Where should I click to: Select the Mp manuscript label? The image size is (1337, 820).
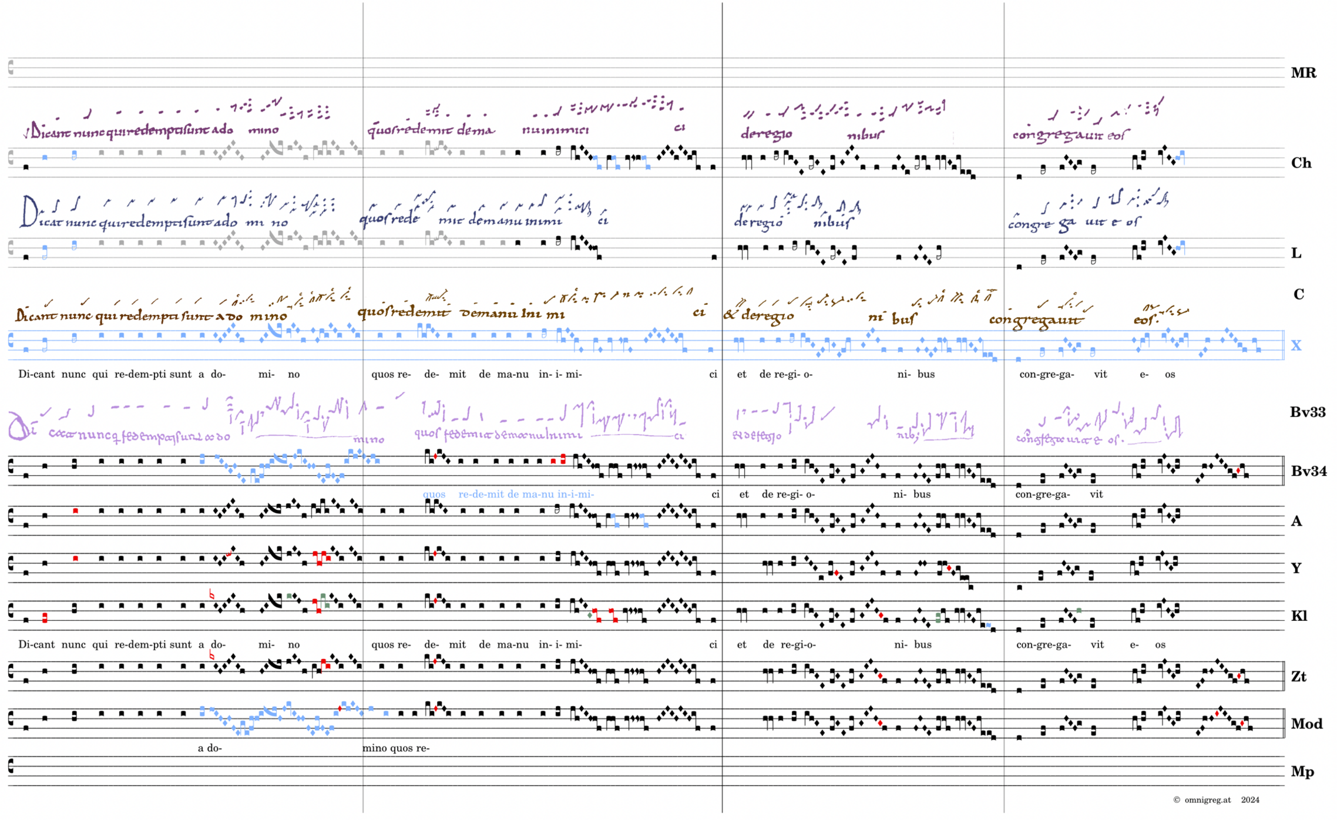tap(1302, 771)
